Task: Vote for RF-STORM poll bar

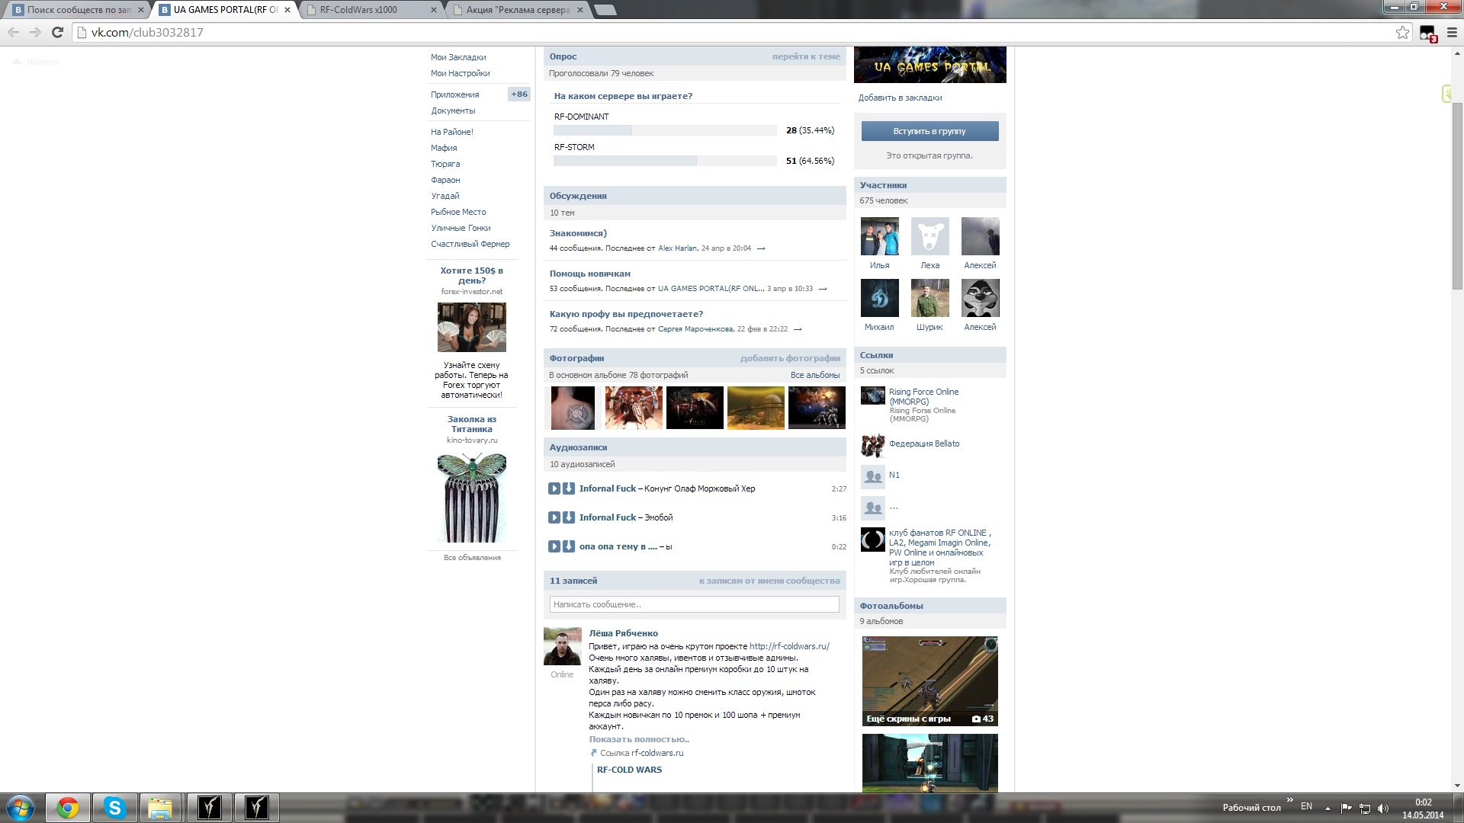Action: (665, 161)
